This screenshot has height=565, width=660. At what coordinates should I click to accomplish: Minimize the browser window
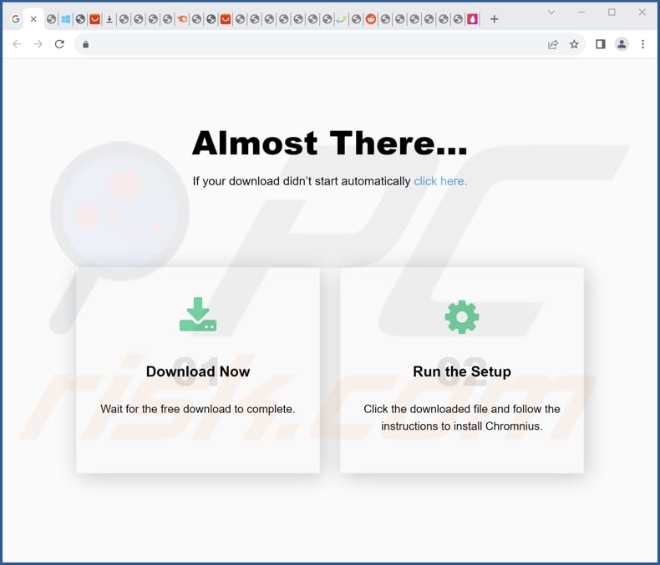coord(581,13)
